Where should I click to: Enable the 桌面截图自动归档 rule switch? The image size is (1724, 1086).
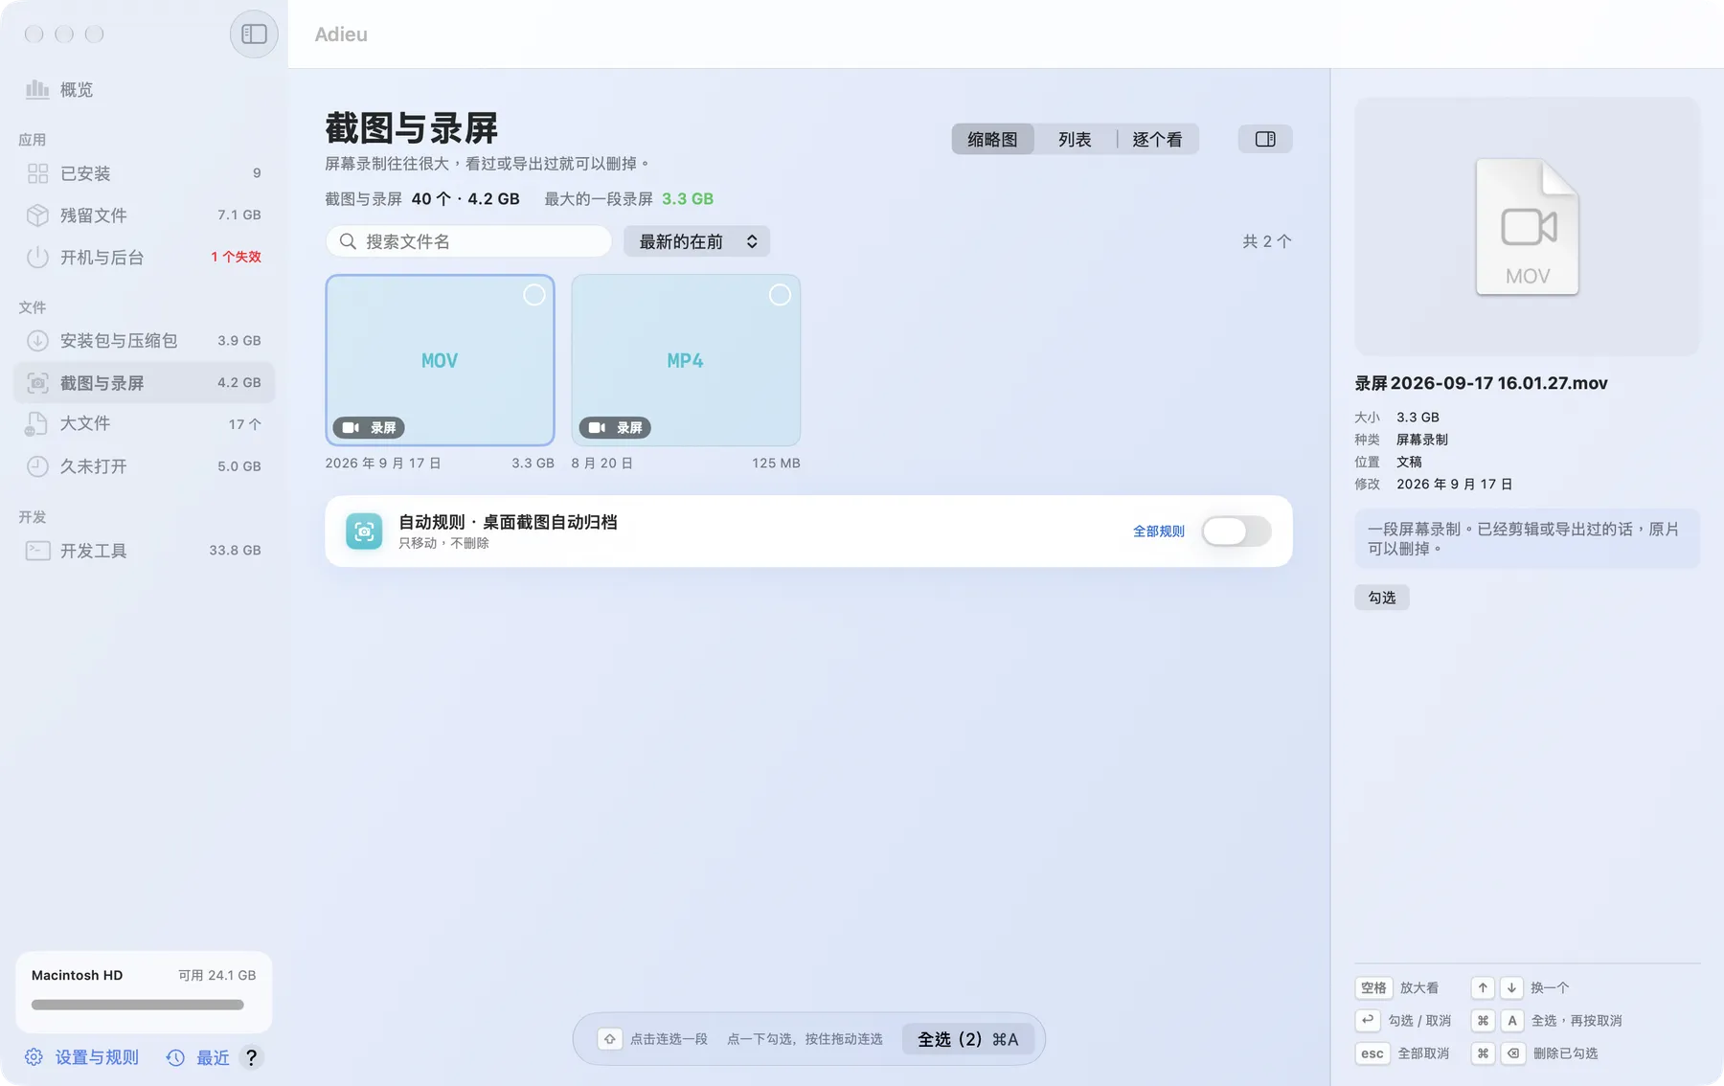coord(1236,532)
